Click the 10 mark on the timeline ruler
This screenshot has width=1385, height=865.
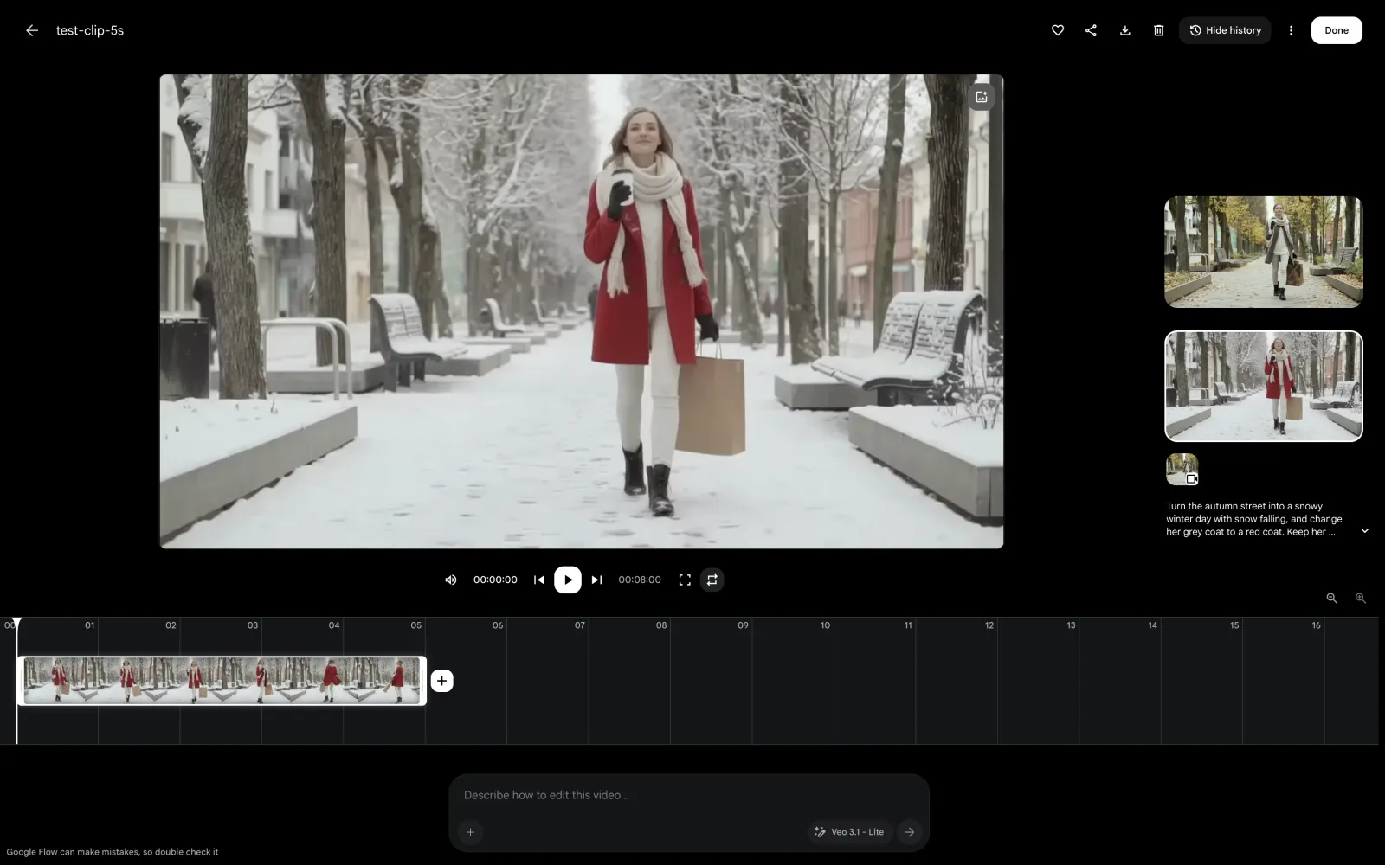point(825,625)
